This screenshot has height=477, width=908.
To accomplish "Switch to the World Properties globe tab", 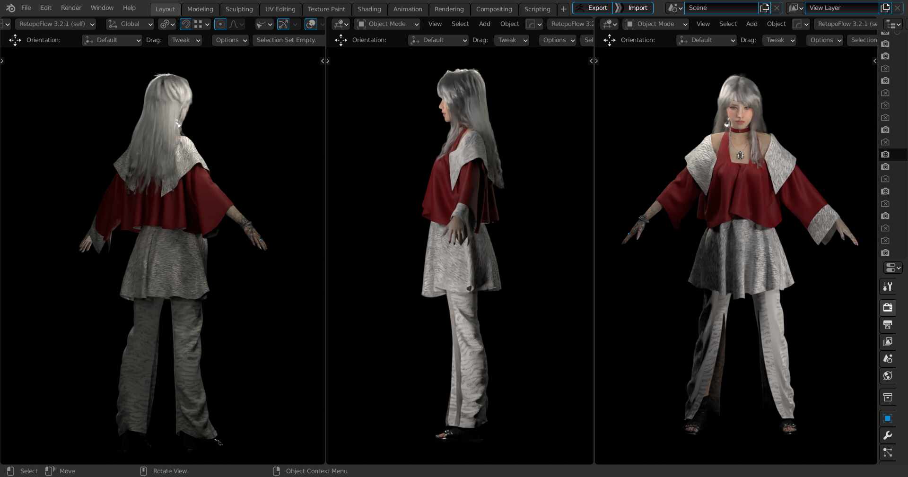I will coord(887,376).
